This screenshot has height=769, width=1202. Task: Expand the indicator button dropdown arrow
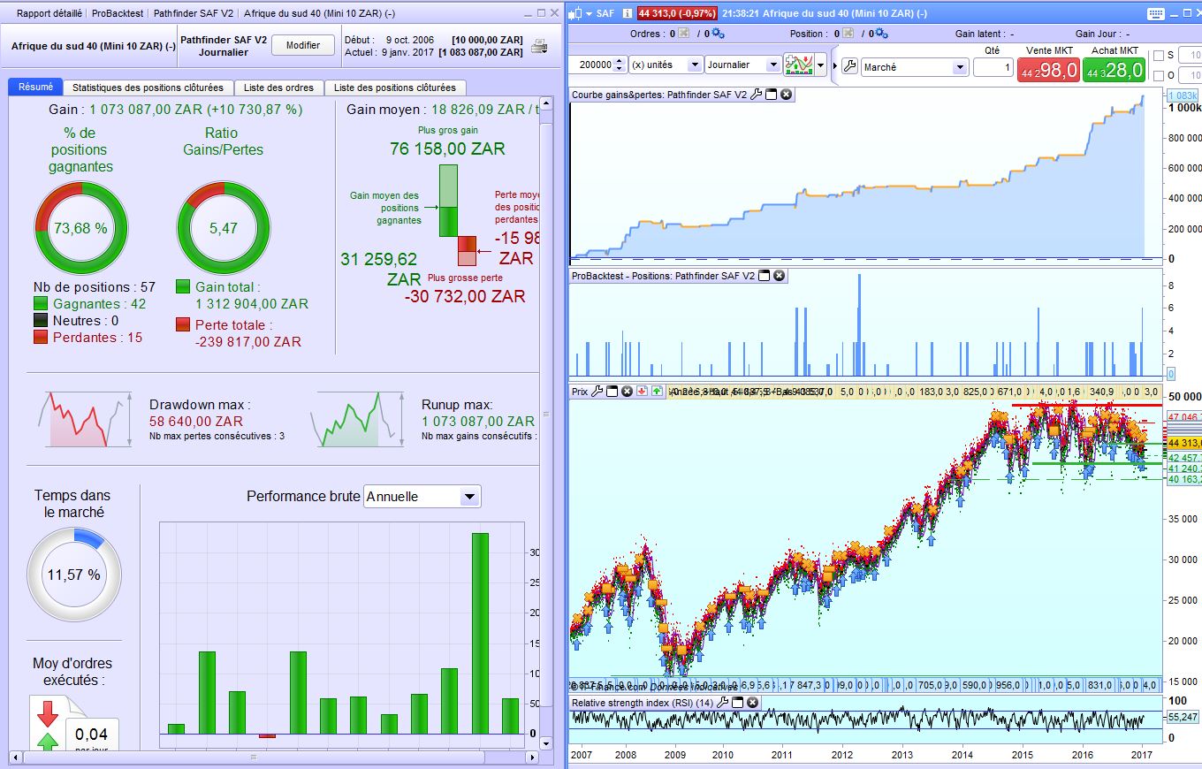click(821, 66)
